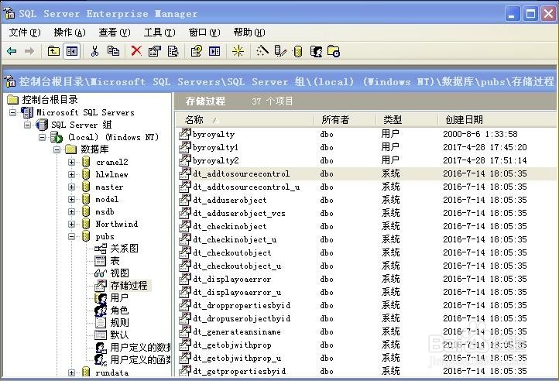Select the 默认 defaults node
559x381 pixels.
click(x=119, y=335)
